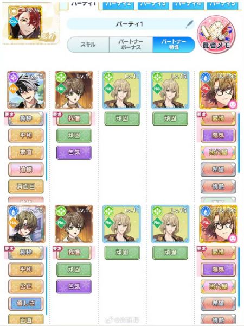Tap the blue 優しさ trait button
The image size is (244, 326).
click(x=26, y=303)
